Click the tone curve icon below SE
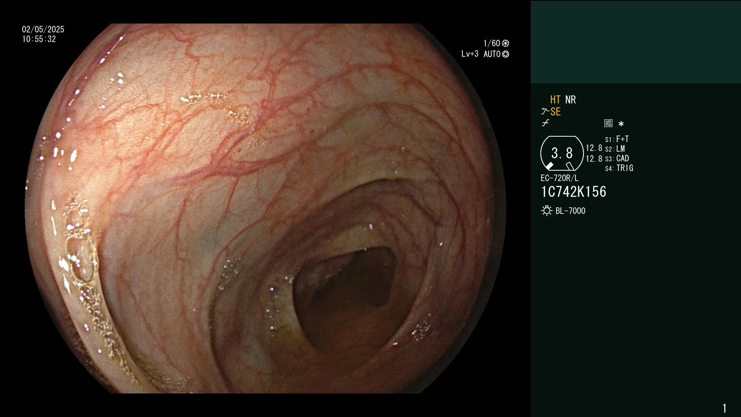This screenshot has height=417, width=741. tap(545, 123)
